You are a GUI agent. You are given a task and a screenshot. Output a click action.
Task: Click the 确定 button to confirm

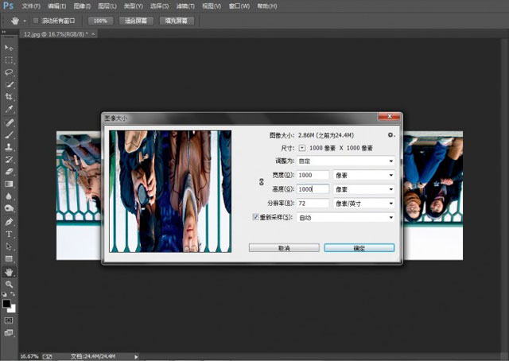359,248
